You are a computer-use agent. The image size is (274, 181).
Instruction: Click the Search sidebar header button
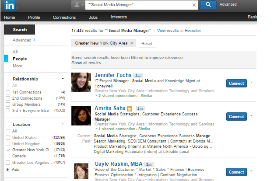coord(19,29)
